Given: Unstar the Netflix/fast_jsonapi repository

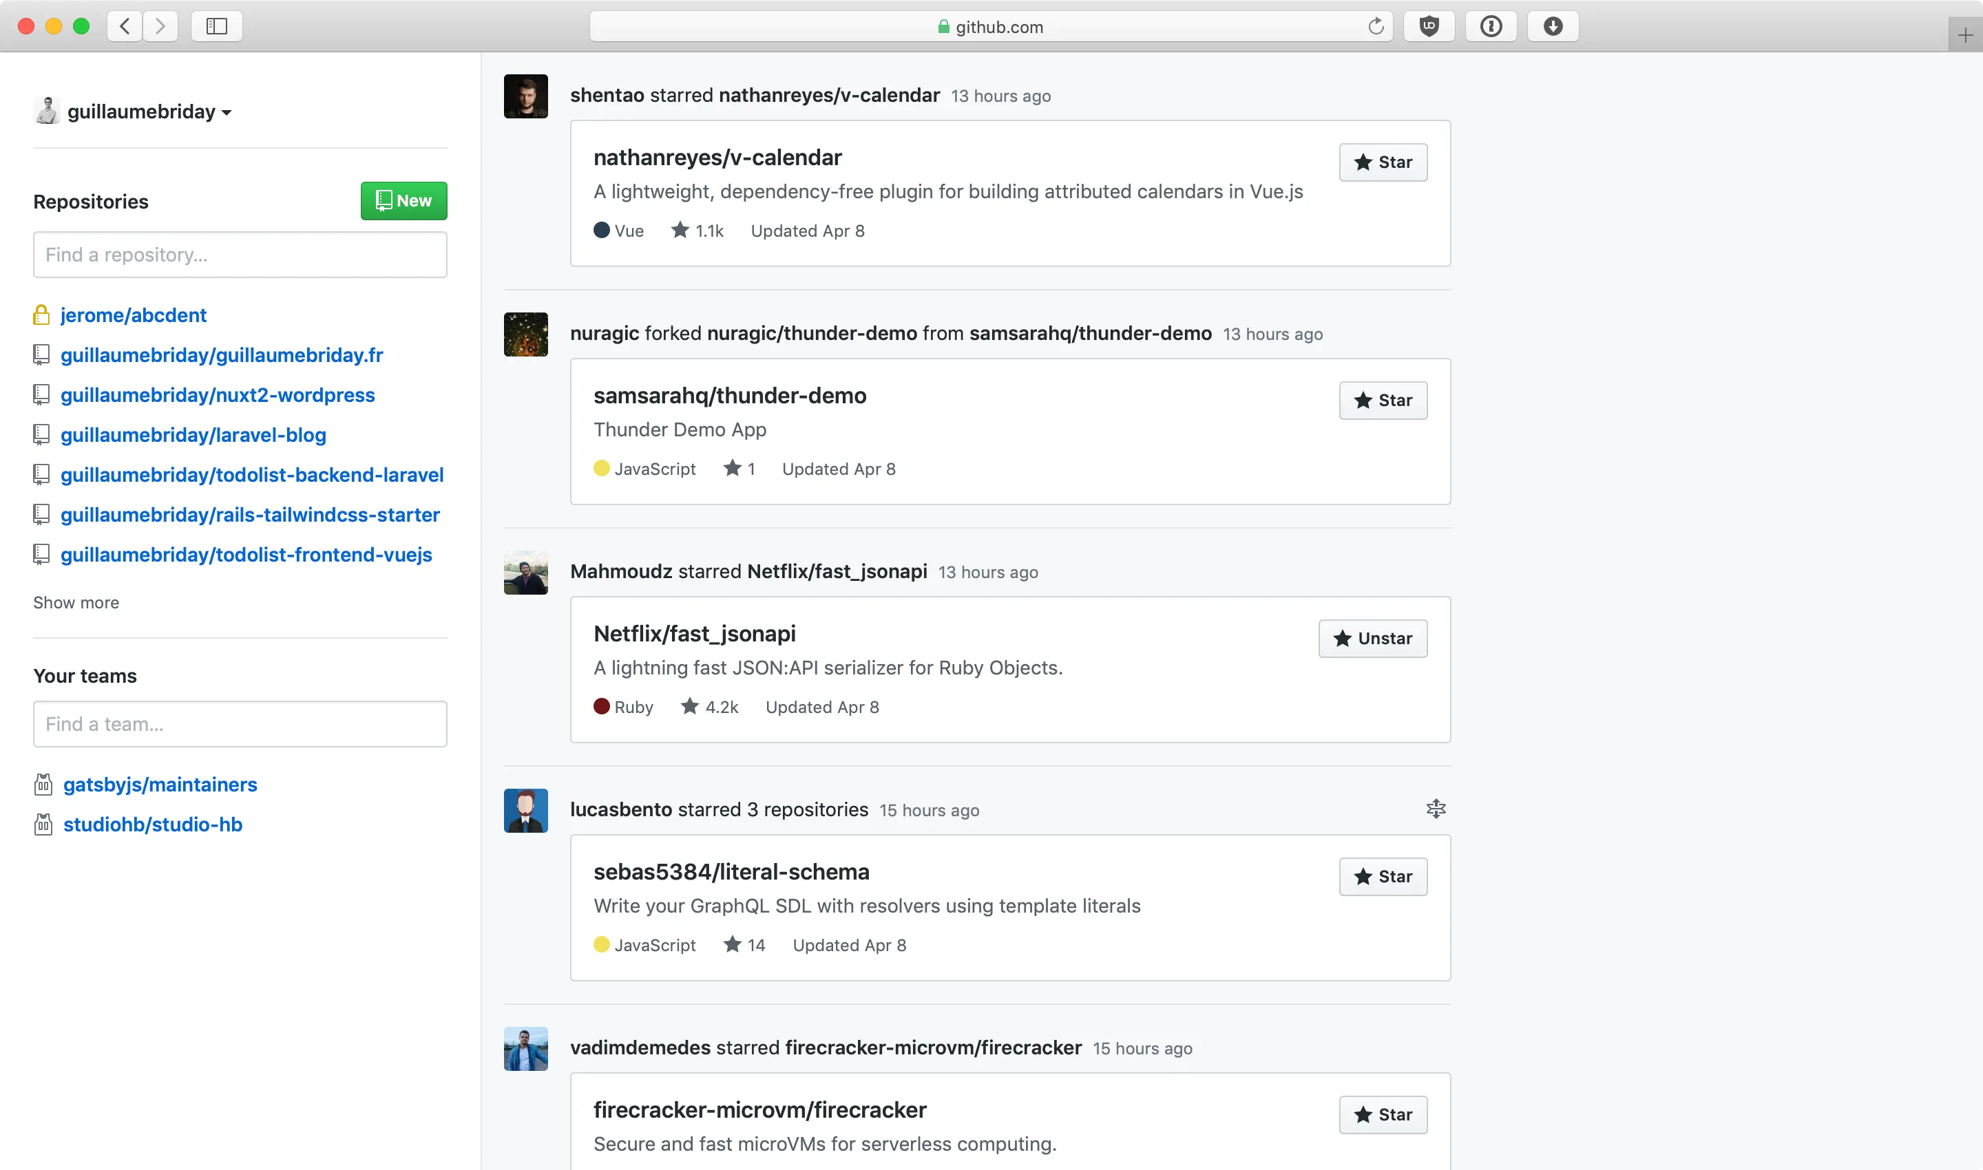Looking at the screenshot, I should coord(1372,639).
